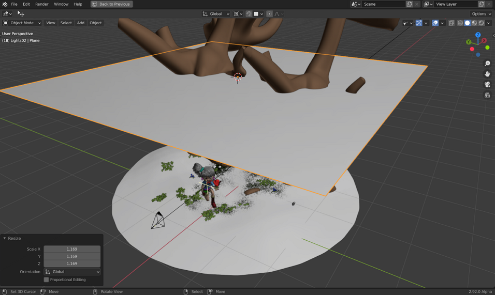Click the Z axis on navigation gizmo
Image resolution: width=495 pixels, height=295 pixels.
coord(478,35)
